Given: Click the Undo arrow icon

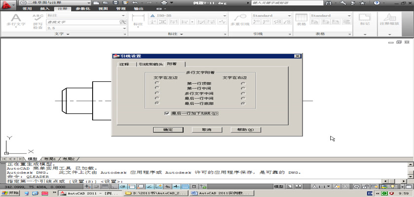Looking at the screenshot, I should click(x=135, y=3).
